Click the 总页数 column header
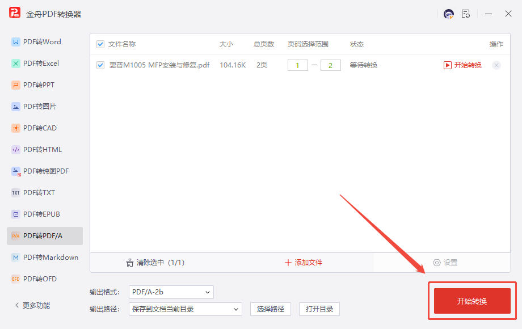 [264, 44]
